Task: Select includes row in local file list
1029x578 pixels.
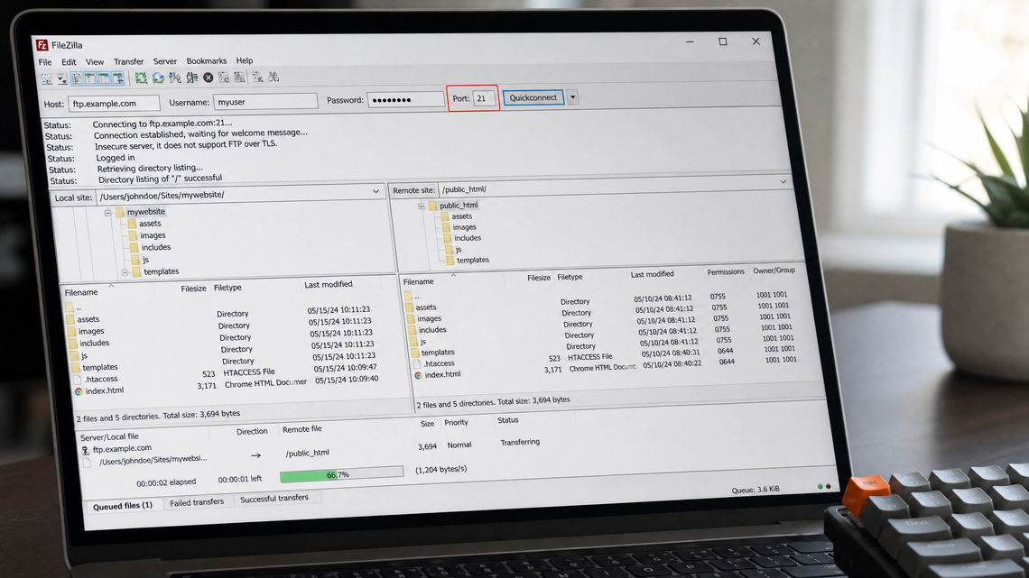Action: tap(223, 341)
